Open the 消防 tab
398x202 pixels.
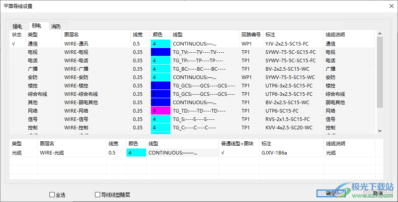[56, 26]
